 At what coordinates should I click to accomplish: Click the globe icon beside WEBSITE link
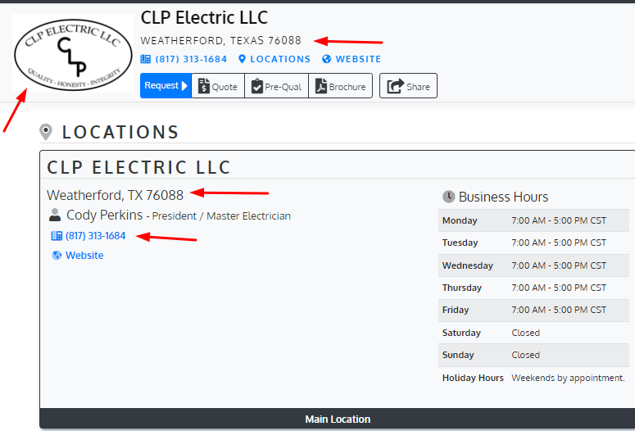coord(326,59)
